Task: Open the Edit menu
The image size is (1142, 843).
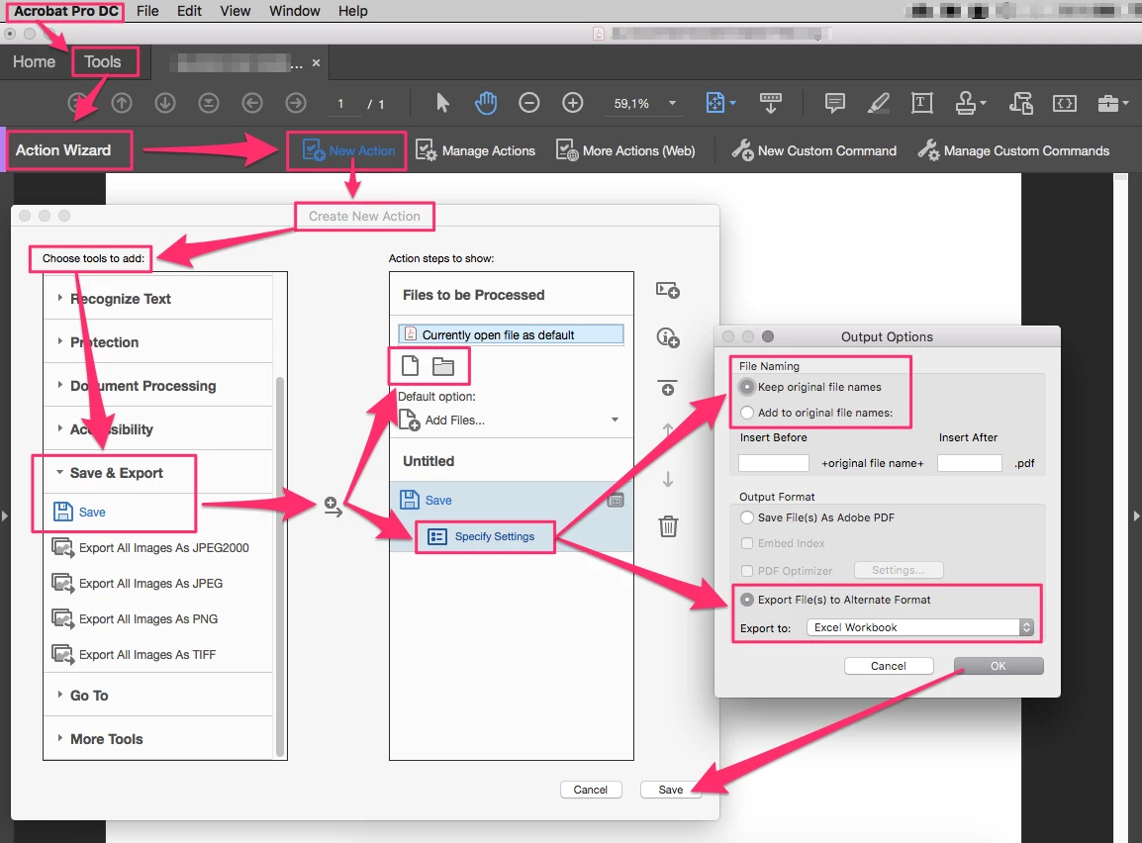Action: click(x=189, y=11)
